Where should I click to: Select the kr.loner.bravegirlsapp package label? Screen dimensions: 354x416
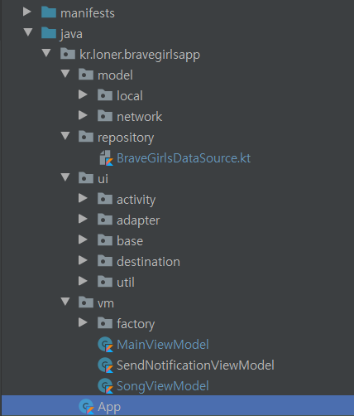140,55
